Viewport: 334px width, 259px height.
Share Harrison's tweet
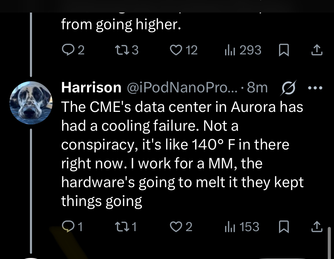(x=316, y=227)
